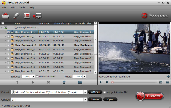Click the trash can delete icon
This screenshot has height=108, width=171.
coord(64,82)
